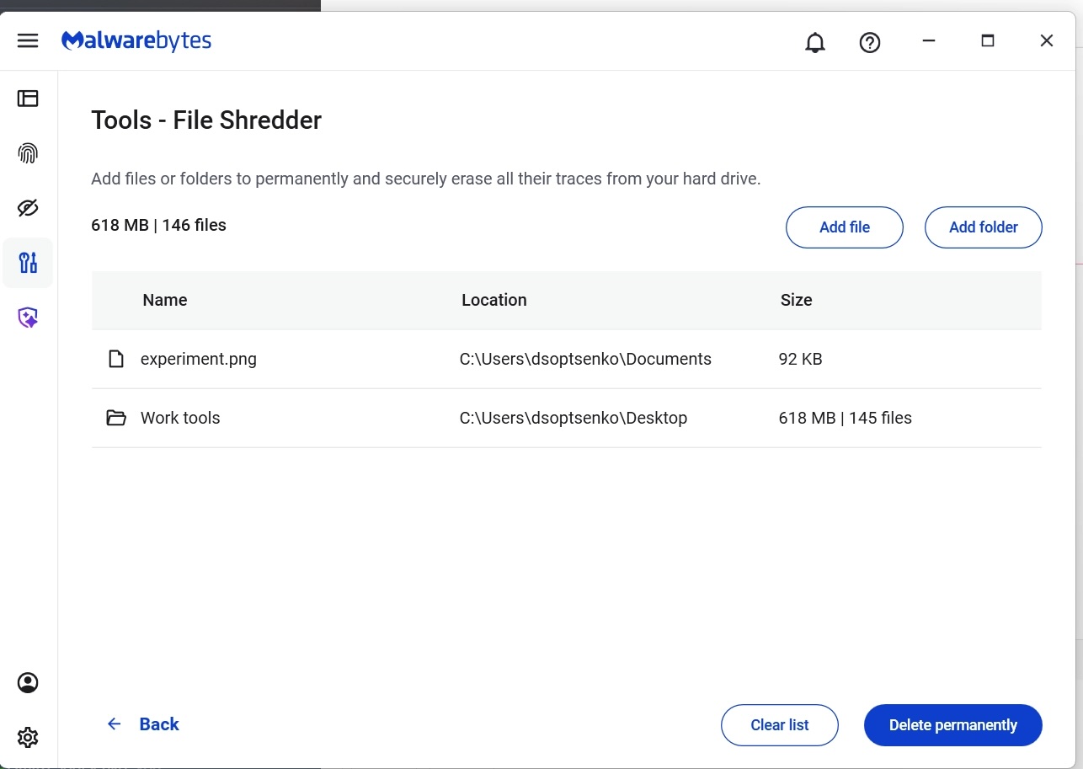Open the Dashboard sidebar icon

(28, 99)
